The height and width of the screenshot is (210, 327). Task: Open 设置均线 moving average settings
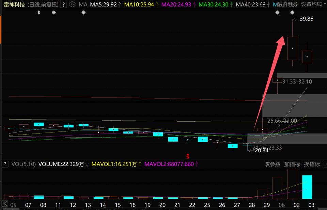coord(312,4)
